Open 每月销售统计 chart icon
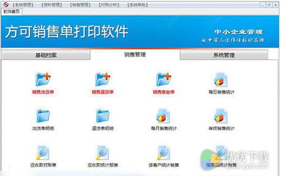Image resolution: width=281 pixels, height=176 pixels. (163, 116)
